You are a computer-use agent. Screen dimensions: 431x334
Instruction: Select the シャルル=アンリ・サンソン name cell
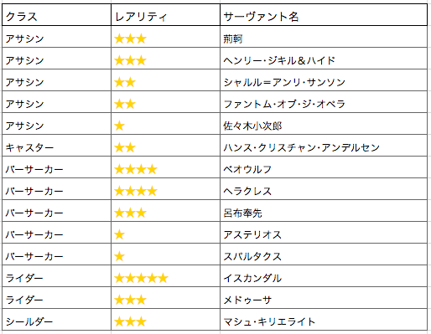(x=324, y=80)
